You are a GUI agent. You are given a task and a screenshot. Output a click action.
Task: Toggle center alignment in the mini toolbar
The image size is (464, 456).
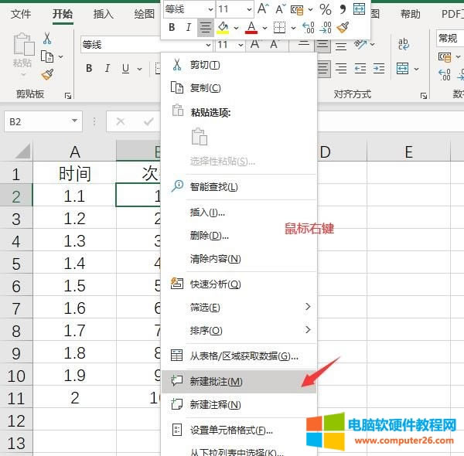[x=205, y=28]
